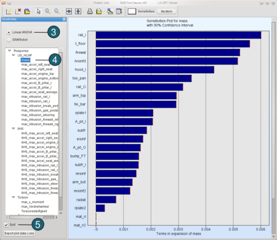This screenshot has height=240, width=277.
Task: Select the Linear ANOVA radio button
Action: click(9, 33)
